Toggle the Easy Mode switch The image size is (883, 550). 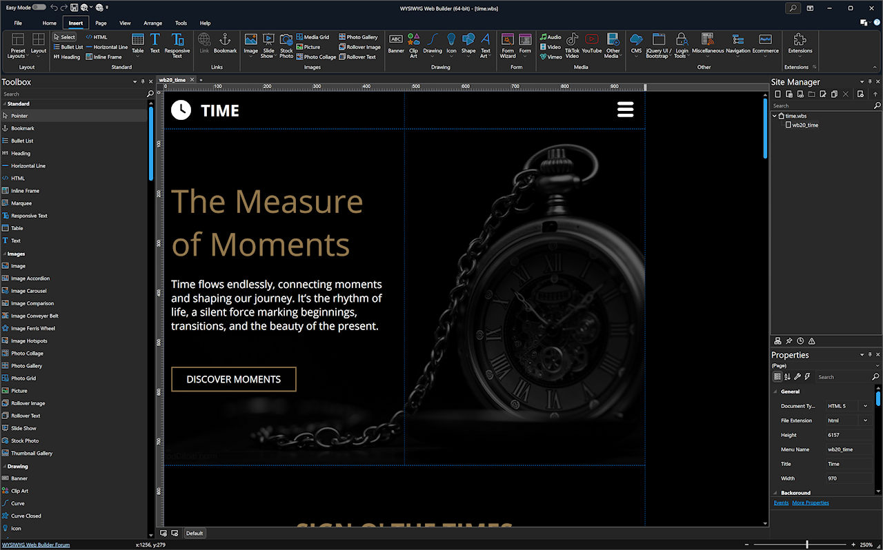point(39,7)
